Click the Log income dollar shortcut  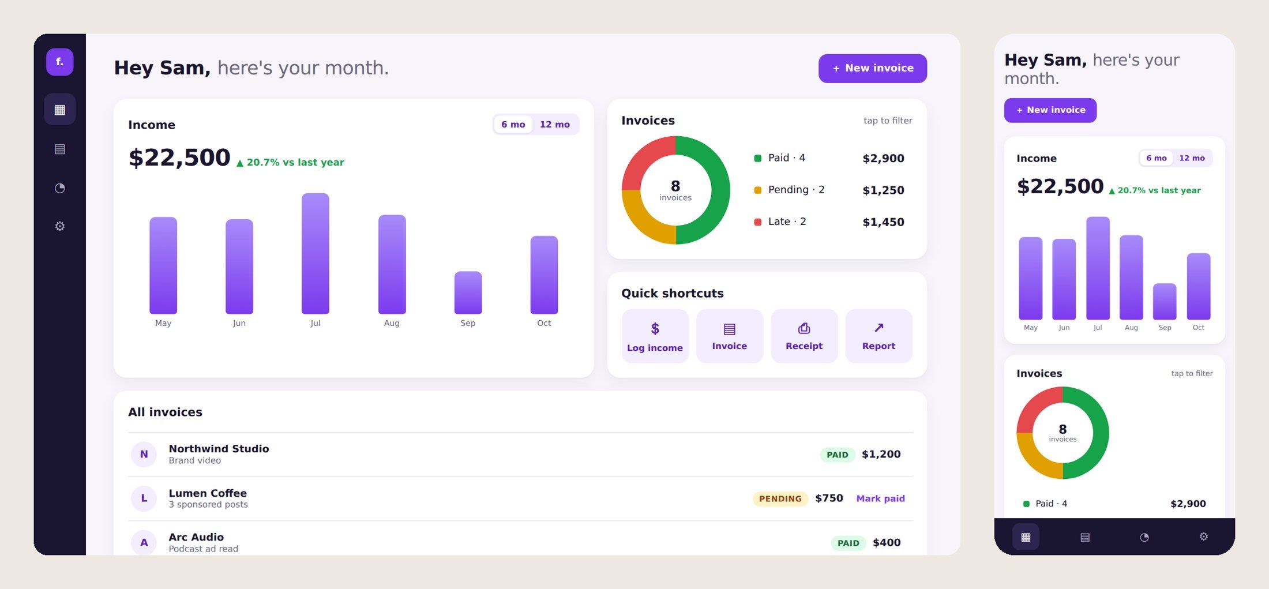(x=655, y=336)
